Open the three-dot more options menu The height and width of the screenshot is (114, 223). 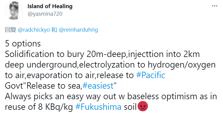215,6
